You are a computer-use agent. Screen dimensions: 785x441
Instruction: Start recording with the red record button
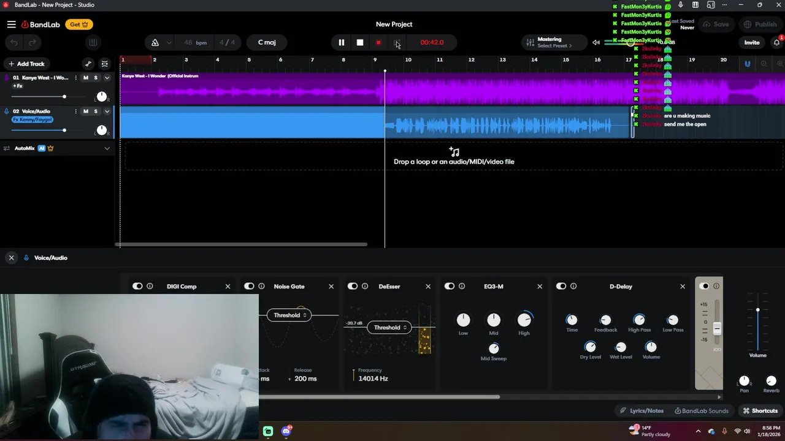pos(378,42)
